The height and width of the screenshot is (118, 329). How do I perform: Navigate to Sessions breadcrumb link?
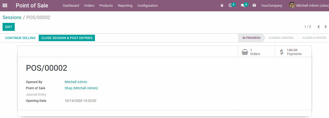tap(12, 17)
